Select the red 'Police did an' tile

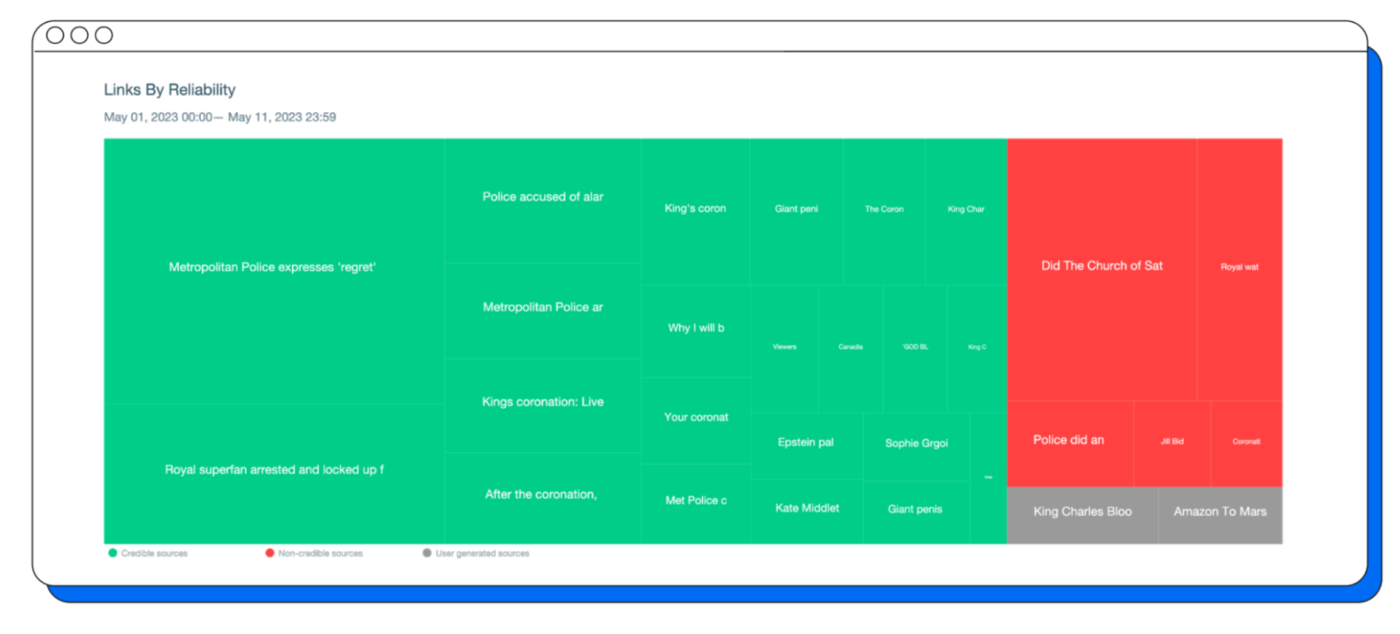[1069, 440]
